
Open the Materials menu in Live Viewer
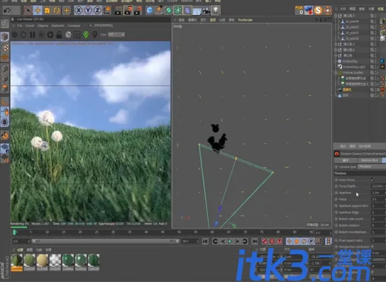pyautogui.click(x=57, y=26)
